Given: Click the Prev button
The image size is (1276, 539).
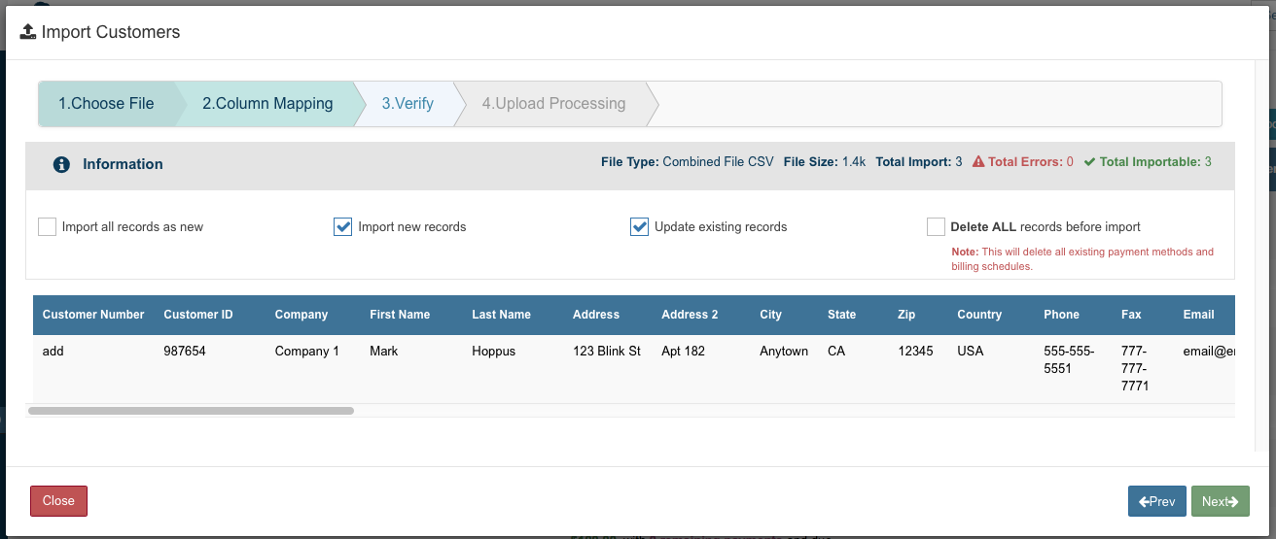Looking at the screenshot, I should [x=1156, y=501].
